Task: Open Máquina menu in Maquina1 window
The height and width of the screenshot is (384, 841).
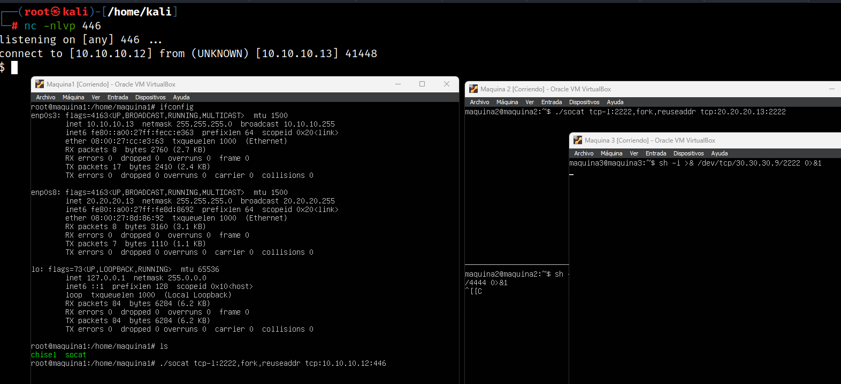Action: pyautogui.click(x=73, y=97)
